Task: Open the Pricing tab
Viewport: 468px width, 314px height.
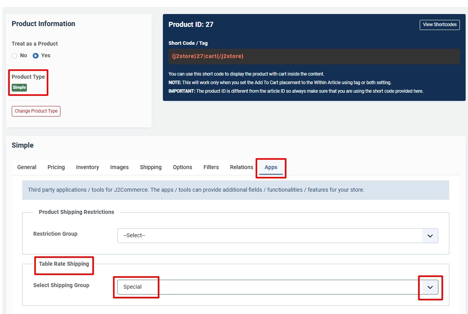Action: [56, 167]
